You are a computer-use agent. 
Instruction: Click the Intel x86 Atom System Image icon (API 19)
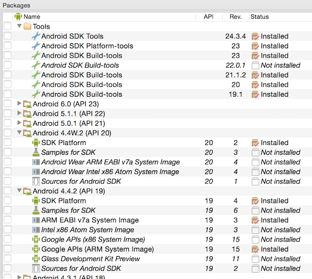(36, 230)
